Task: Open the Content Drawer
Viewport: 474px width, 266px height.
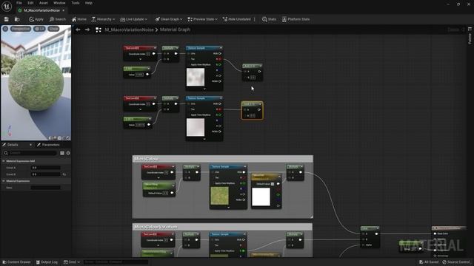Action: point(16,262)
